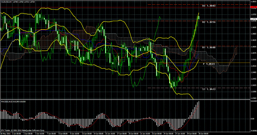
Task: Click the 0.00 zero level on MACD scale
Action: tap(252, 119)
